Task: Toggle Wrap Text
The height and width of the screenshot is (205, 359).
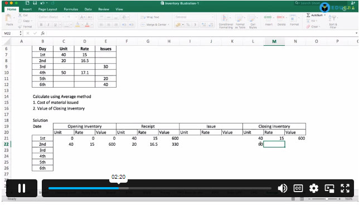Action: click(x=150, y=17)
